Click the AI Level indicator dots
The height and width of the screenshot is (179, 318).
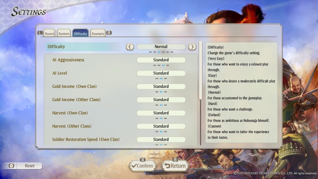tap(161, 79)
